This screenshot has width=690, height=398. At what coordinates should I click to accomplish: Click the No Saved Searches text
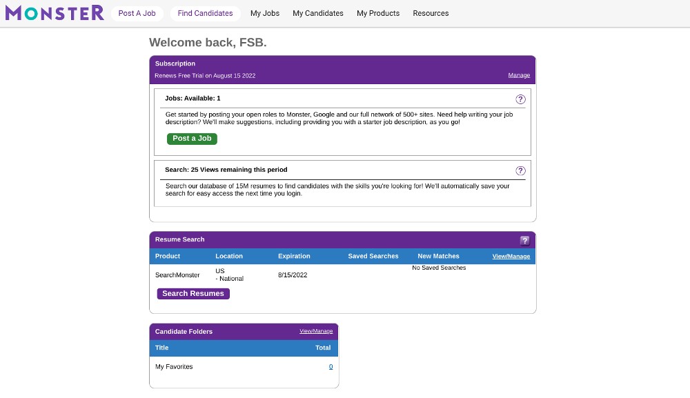[439, 268]
